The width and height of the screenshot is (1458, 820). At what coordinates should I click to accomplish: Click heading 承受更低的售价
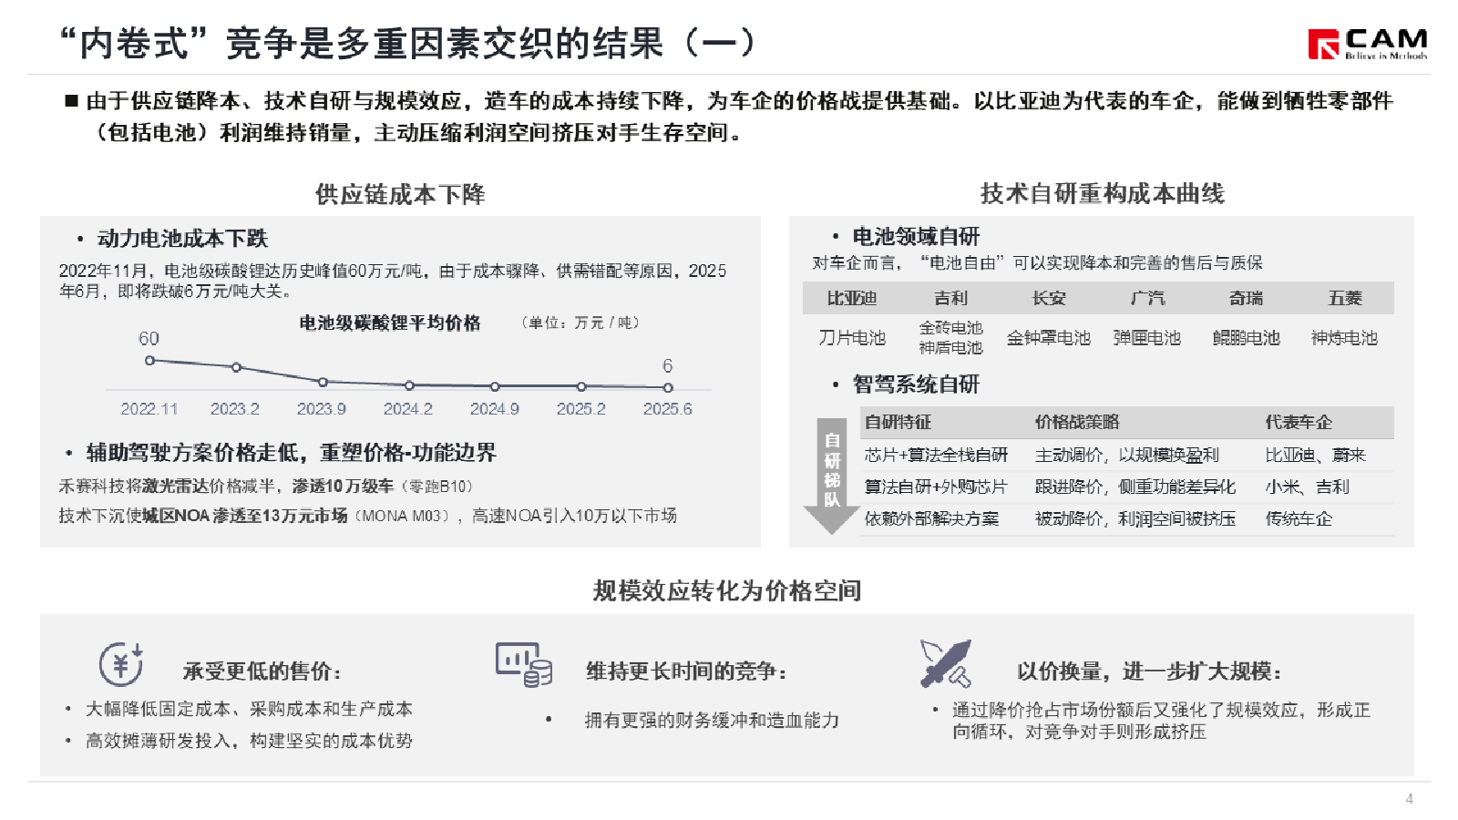pyautogui.click(x=262, y=672)
